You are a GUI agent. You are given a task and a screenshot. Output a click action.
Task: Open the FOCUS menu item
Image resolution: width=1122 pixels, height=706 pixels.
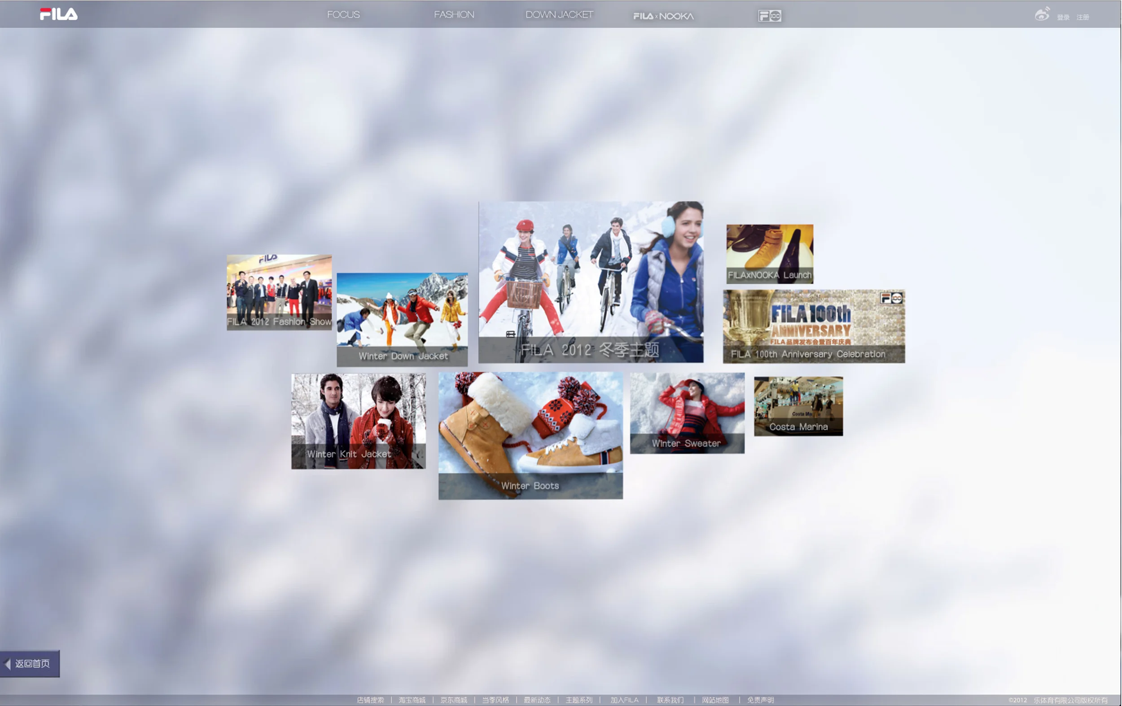[x=343, y=15]
